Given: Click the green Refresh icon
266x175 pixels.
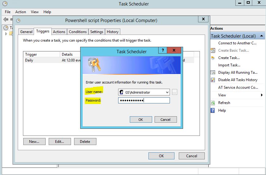Looking at the screenshot, I should click(x=213, y=103).
